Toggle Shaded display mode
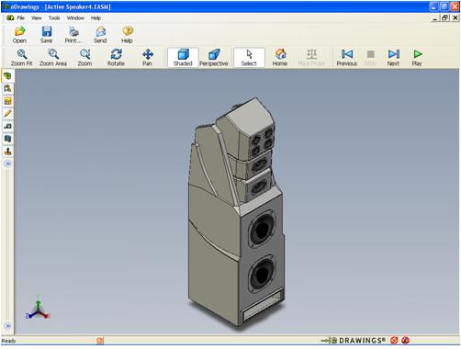461x349 pixels. (183, 58)
